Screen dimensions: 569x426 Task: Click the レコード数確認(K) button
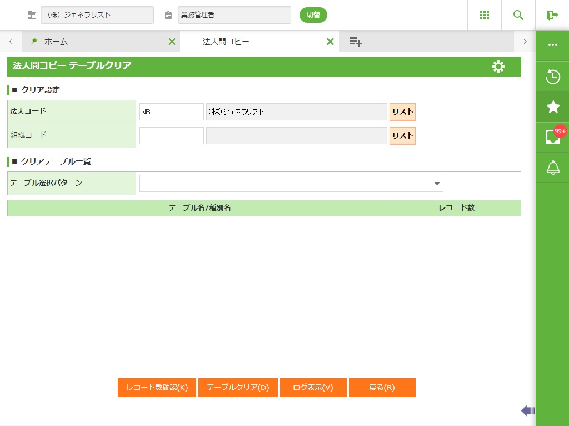pos(157,388)
